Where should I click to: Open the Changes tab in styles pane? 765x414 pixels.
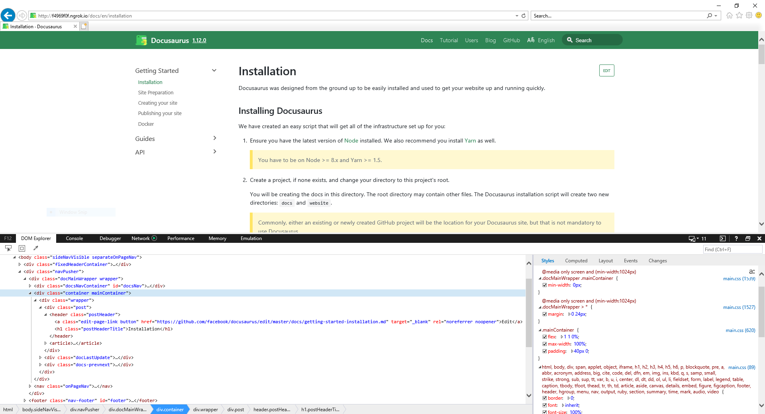click(x=657, y=261)
